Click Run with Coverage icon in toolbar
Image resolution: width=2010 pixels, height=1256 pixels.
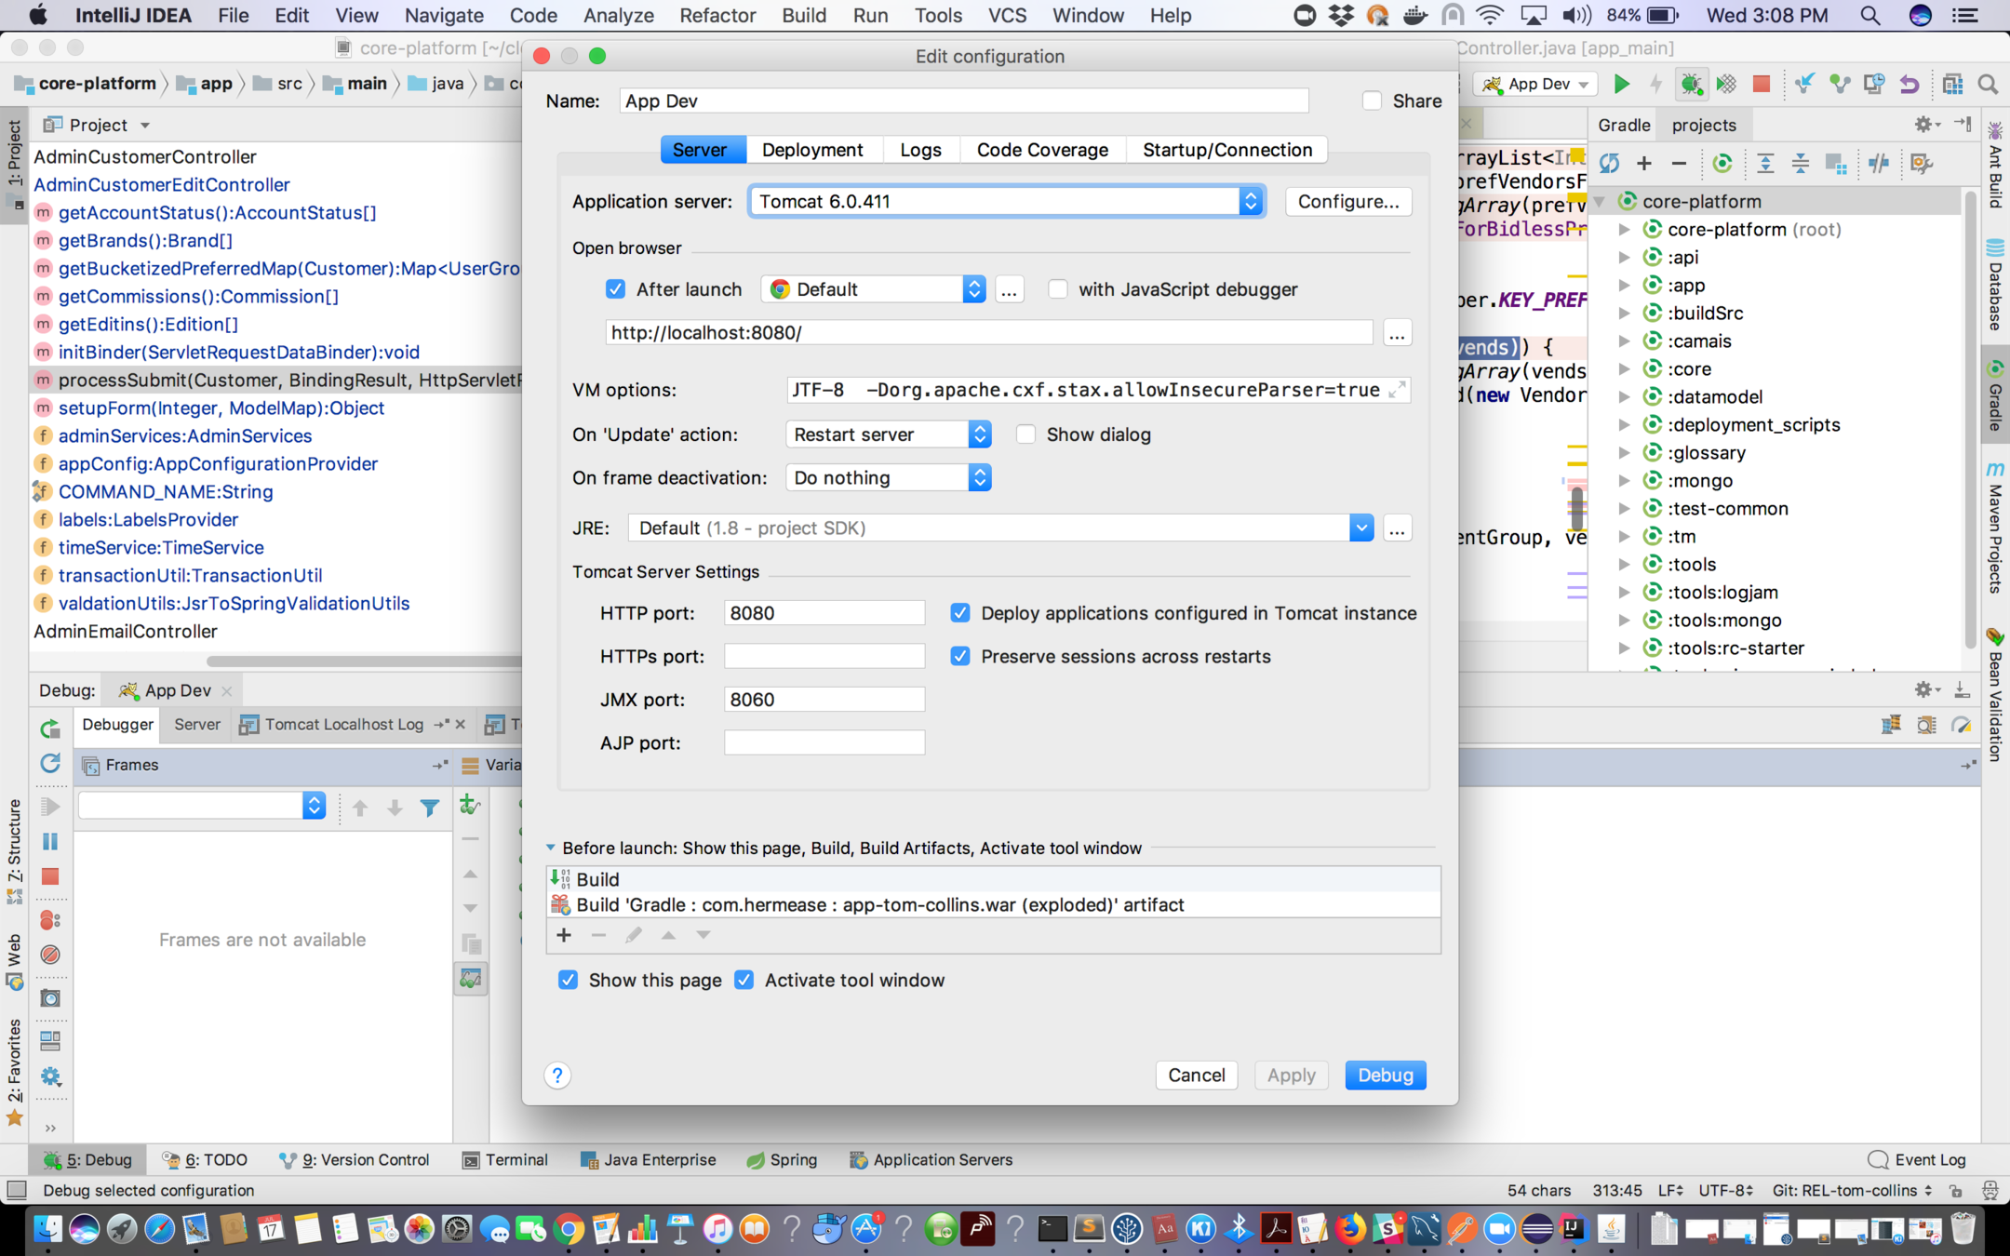point(1726,84)
